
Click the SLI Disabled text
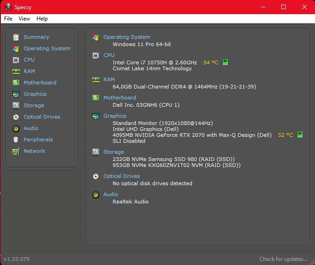click(129, 141)
